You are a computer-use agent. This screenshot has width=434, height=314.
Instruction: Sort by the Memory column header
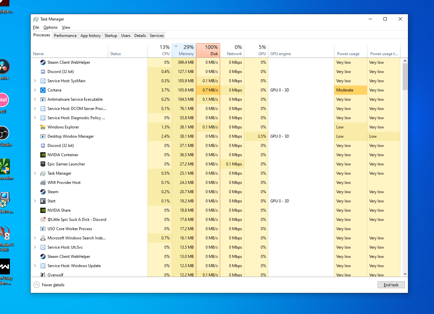tap(184, 50)
